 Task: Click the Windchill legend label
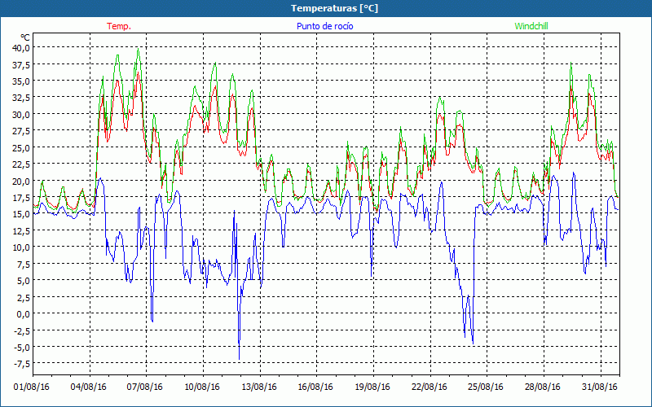[531, 26]
